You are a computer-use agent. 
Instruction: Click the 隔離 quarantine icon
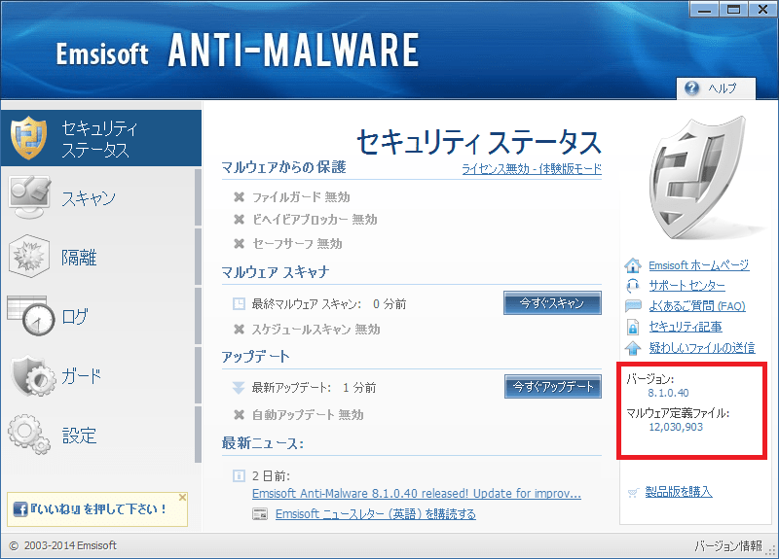point(29,256)
